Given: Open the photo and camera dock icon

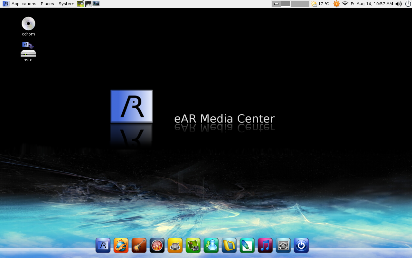Looking at the screenshot, I should point(193,245).
